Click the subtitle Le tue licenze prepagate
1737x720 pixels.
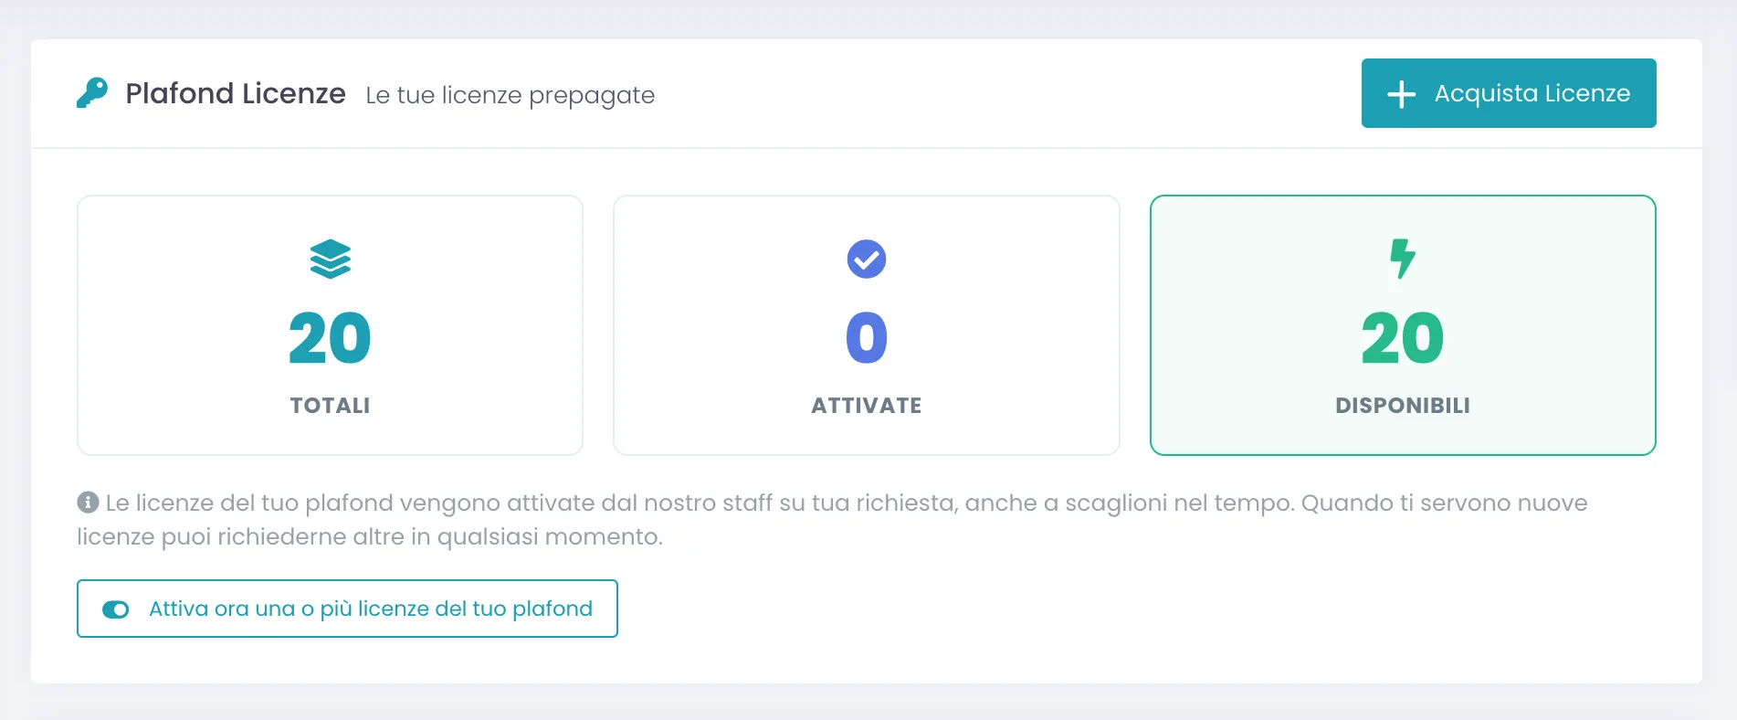511,95
